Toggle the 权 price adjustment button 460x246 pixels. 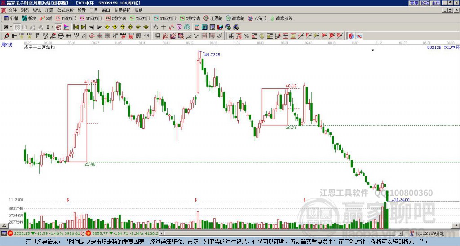coord(58,27)
